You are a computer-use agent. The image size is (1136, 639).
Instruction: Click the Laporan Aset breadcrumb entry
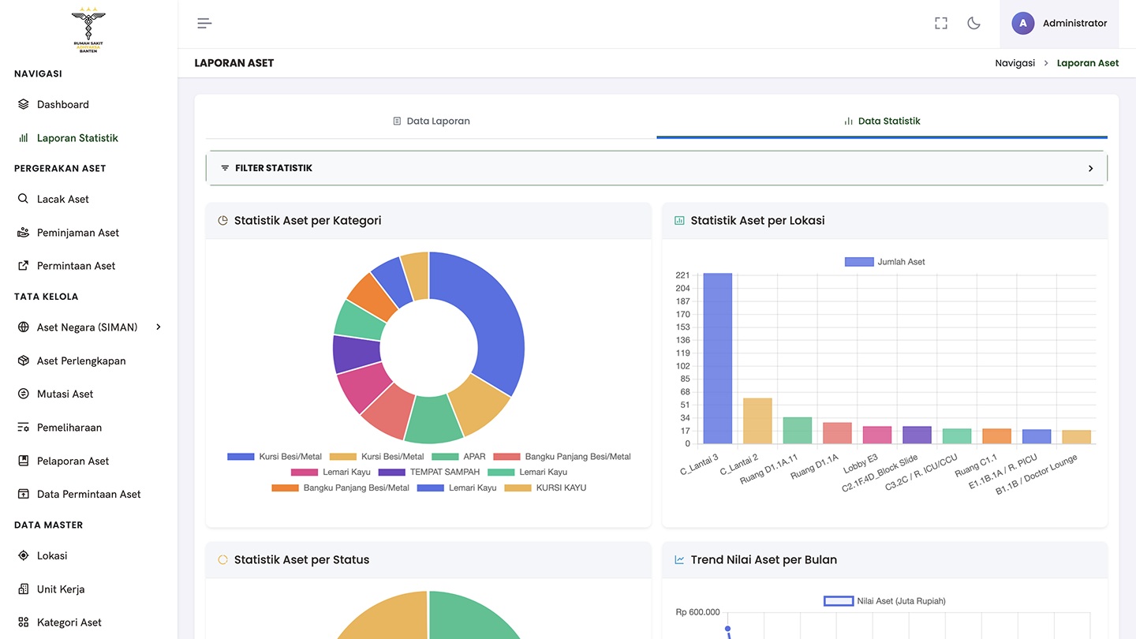tap(1088, 63)
